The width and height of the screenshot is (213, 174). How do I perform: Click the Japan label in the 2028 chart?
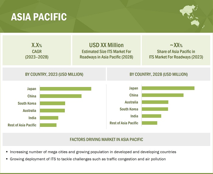coord(133,88)
